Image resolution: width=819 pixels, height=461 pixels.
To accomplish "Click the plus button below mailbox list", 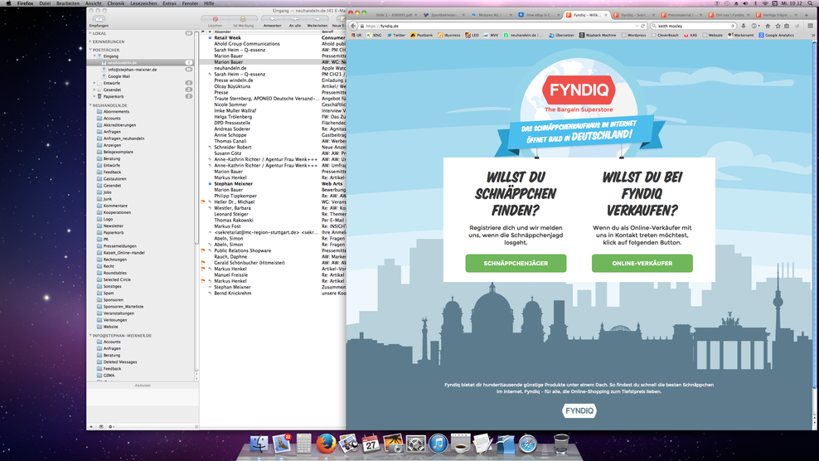I will point(91,426).
